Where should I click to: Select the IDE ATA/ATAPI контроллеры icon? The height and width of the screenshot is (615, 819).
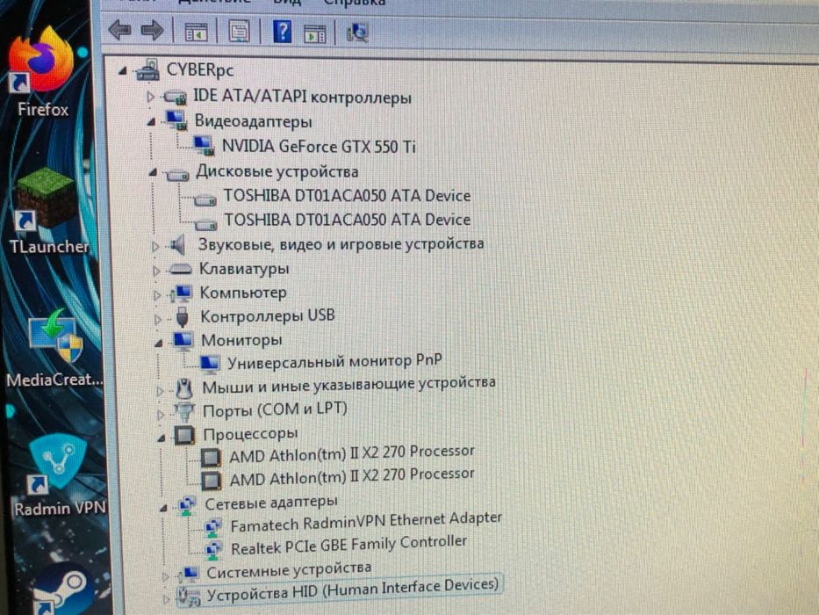pos(175,97)
